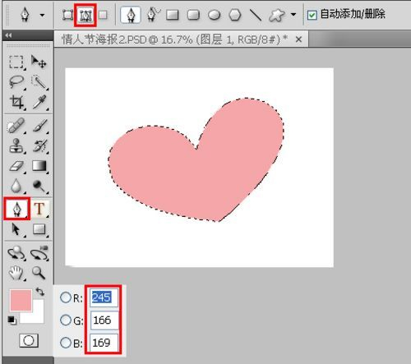411x364 pixels.
Task: Toggle the 自动添加/删除 checkbox
Action: tap(312, 15)
